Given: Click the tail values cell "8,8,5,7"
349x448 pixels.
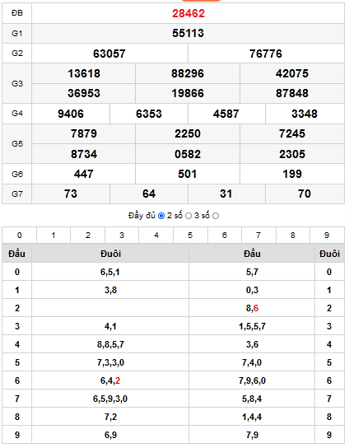Looking at the screenshot, I should tap(110, 344).
